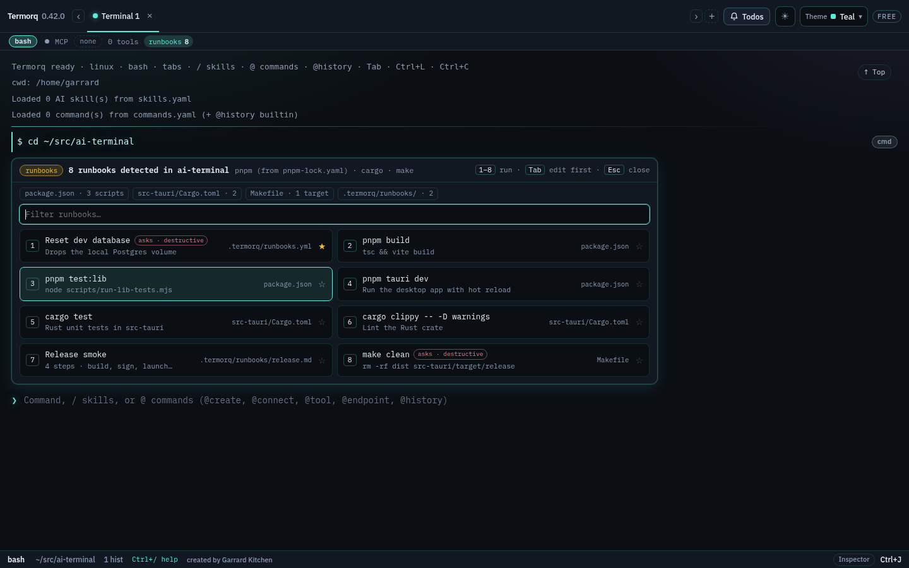909x568 pixels.
Task: Star the pnpm build runbook
Action: tap(639, 246)
